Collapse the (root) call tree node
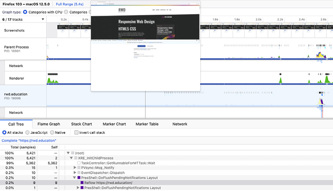 click(68, 153)
